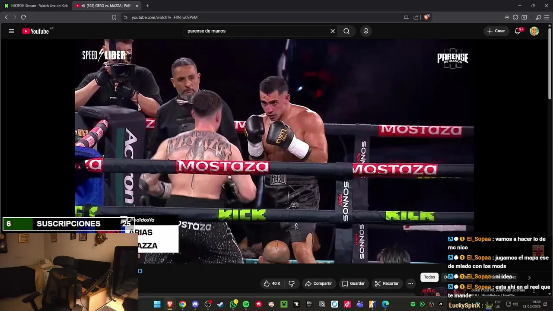Open Epic Games Launcher from the taskbar
Screen dimensions: 553x311
tap(309, 304)
